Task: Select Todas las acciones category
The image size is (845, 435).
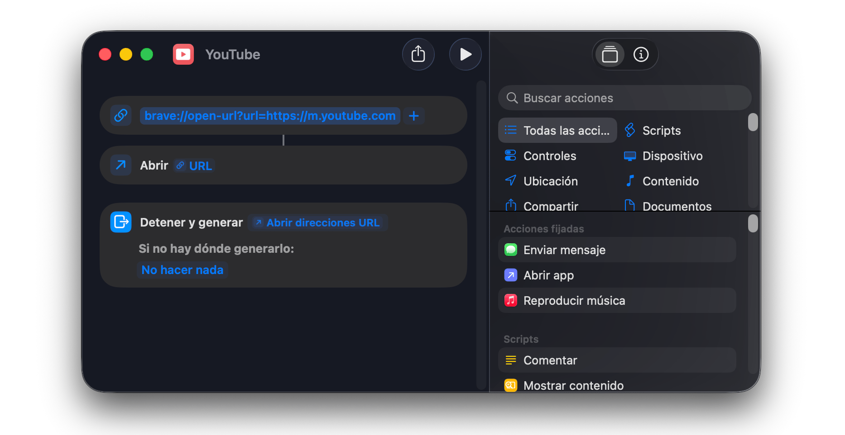Action: tap(557, 130)
